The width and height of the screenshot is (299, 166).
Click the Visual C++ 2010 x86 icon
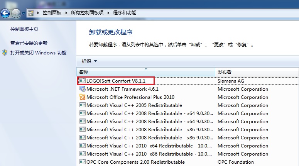83,154
